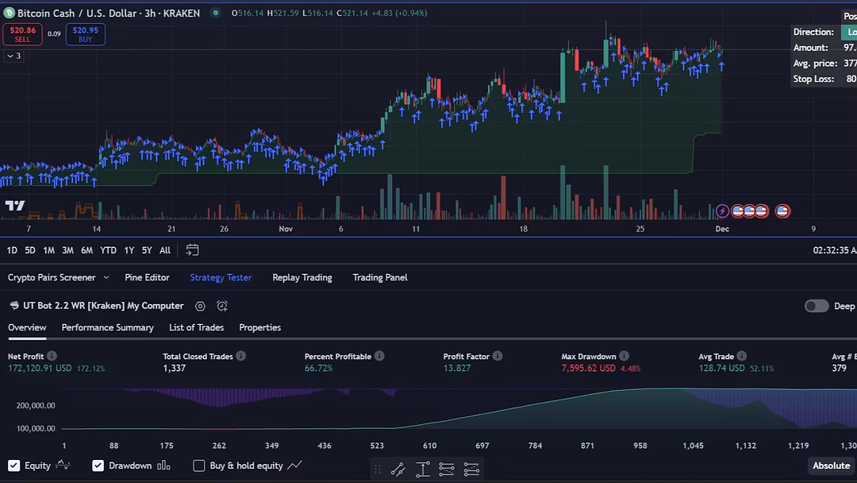Enable the Equity checkbox

(13, 466)
